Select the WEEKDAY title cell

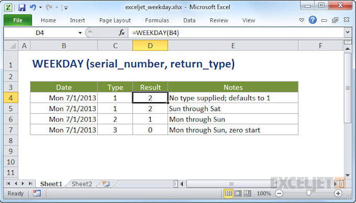click(133, 64)
